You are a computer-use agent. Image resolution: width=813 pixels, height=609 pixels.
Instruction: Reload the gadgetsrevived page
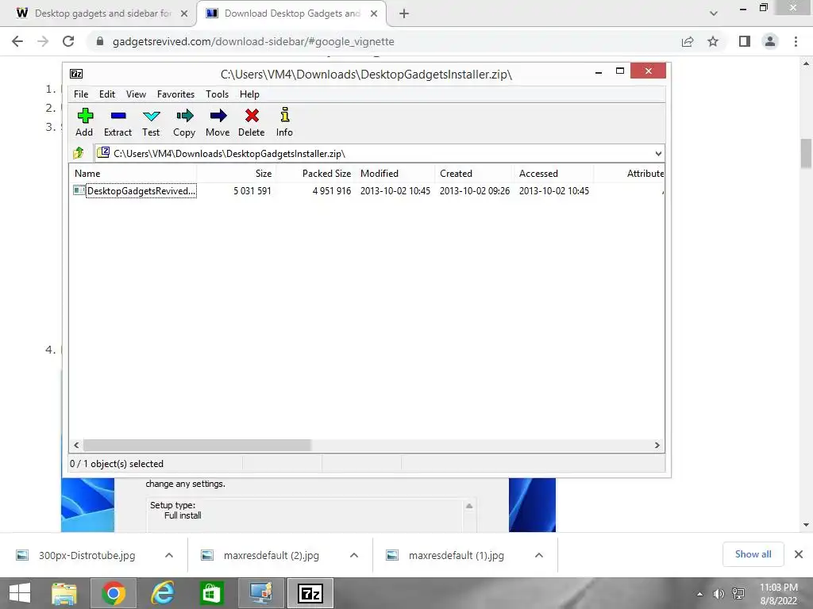pyautogui.click(x=68, y=41)
